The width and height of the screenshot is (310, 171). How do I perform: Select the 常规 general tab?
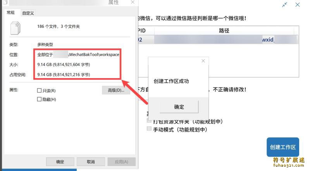11,13
